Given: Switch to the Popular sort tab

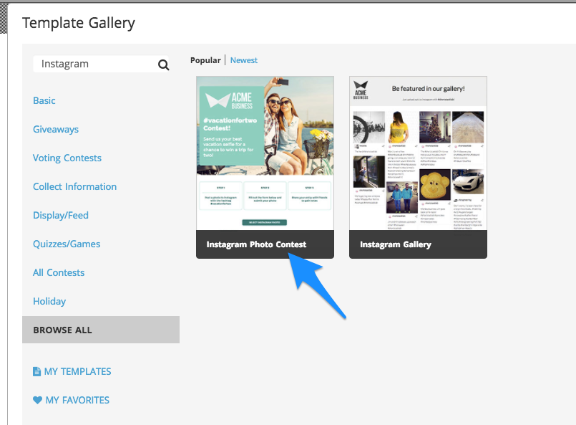Looking at the screenshot, I should 205,60.
